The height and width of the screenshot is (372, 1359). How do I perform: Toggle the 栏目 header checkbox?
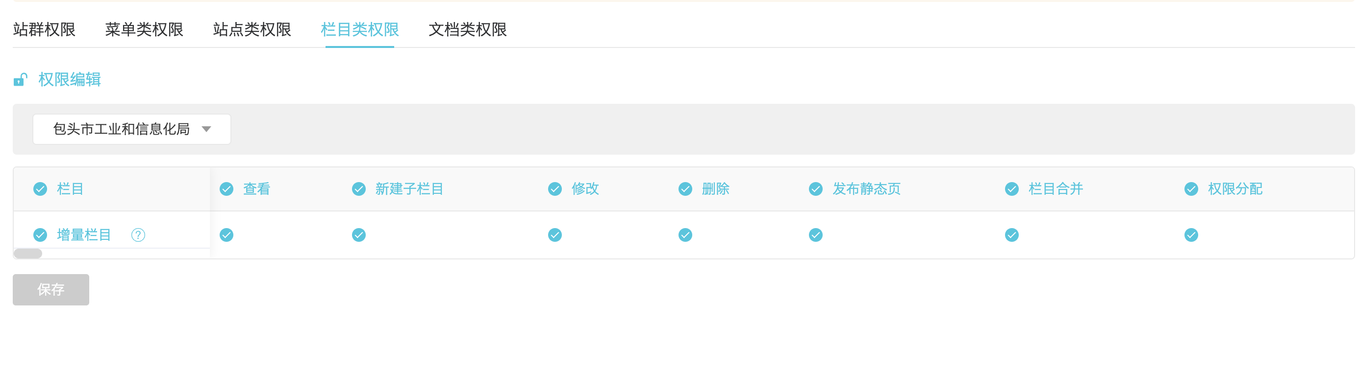tap(40, 189)
